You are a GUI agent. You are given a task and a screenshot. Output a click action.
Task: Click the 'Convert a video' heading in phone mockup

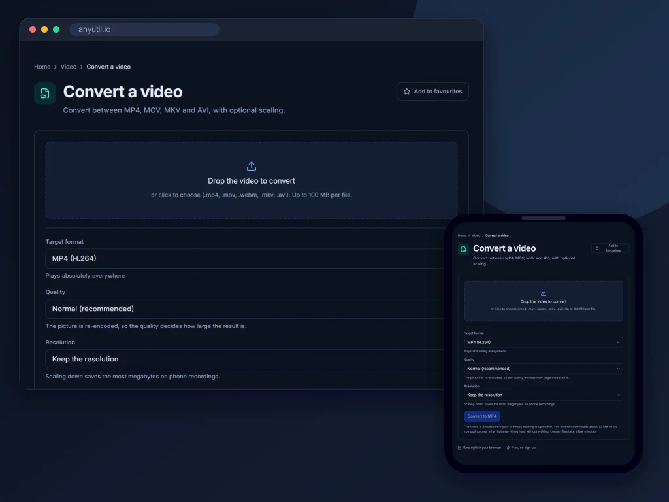click(x=504, y=248)
